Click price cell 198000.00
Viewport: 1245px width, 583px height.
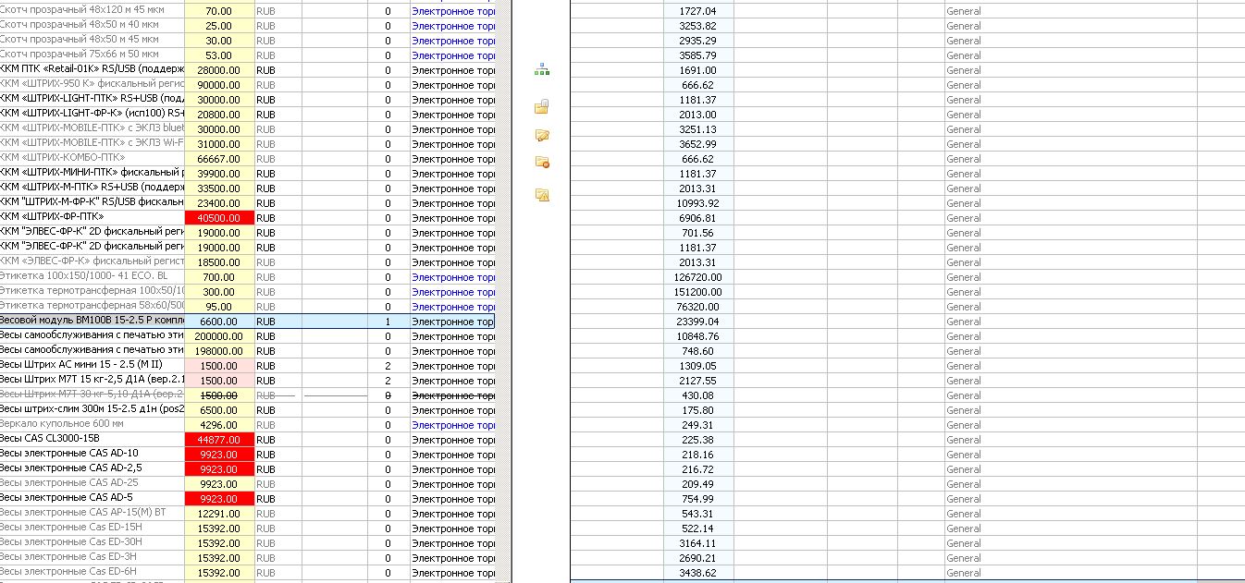tap(219, 351)
